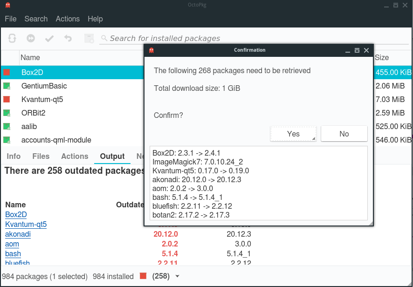Click the Confirmation dialog resize grip corner
Image resolution: width=413 pixels, height=287 pixels.
pos(371,224)
